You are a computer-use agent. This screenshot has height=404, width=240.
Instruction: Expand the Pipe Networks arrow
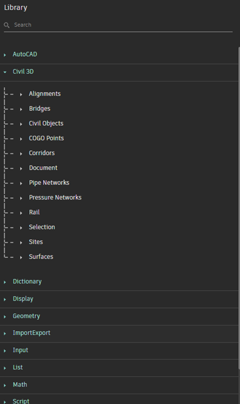(x=21, y=183)
